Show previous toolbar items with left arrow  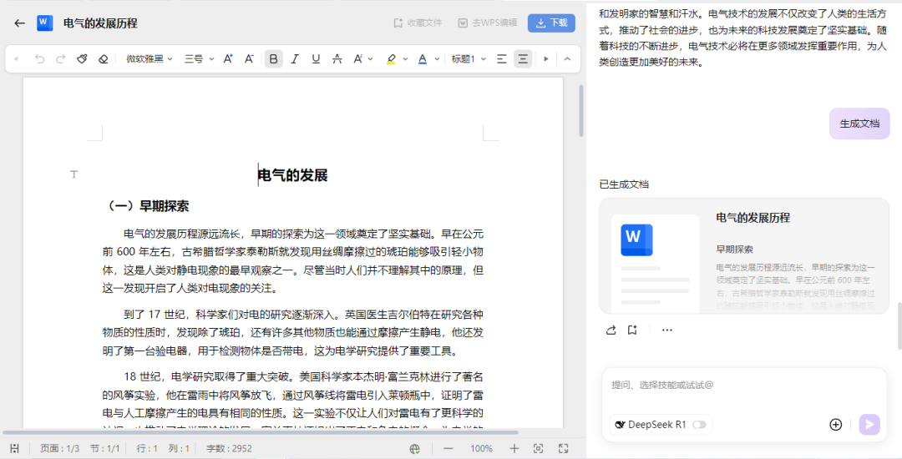(x=16, y=58)
